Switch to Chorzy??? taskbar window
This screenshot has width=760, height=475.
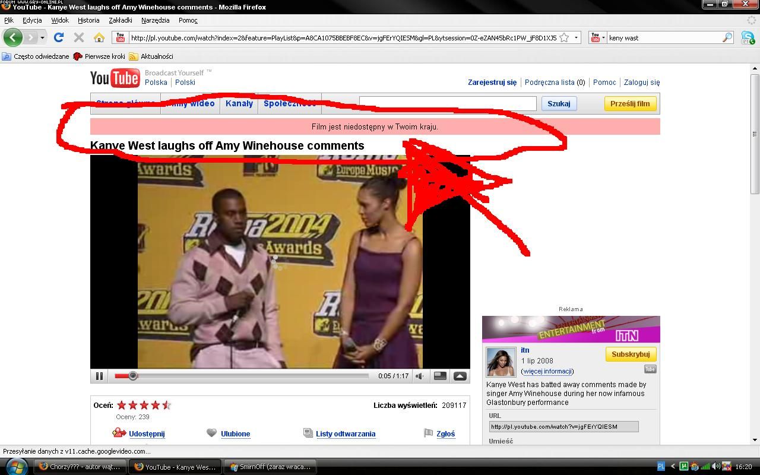pyautogui.click(x=80, y=467)
